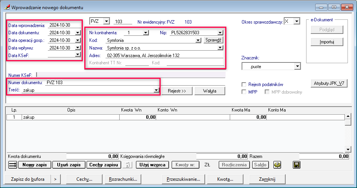This screenshot has width=357, height=188.
Task: Click the Sprawdź button next to Kod
Action: pos(213,40)
